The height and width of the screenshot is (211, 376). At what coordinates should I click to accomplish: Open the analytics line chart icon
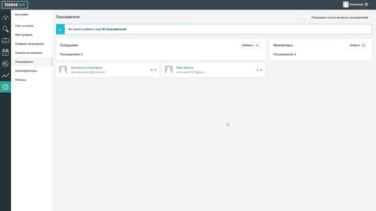[5, 76]
